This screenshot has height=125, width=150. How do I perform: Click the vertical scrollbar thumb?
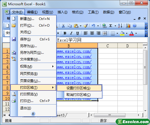tap(145, 67)
